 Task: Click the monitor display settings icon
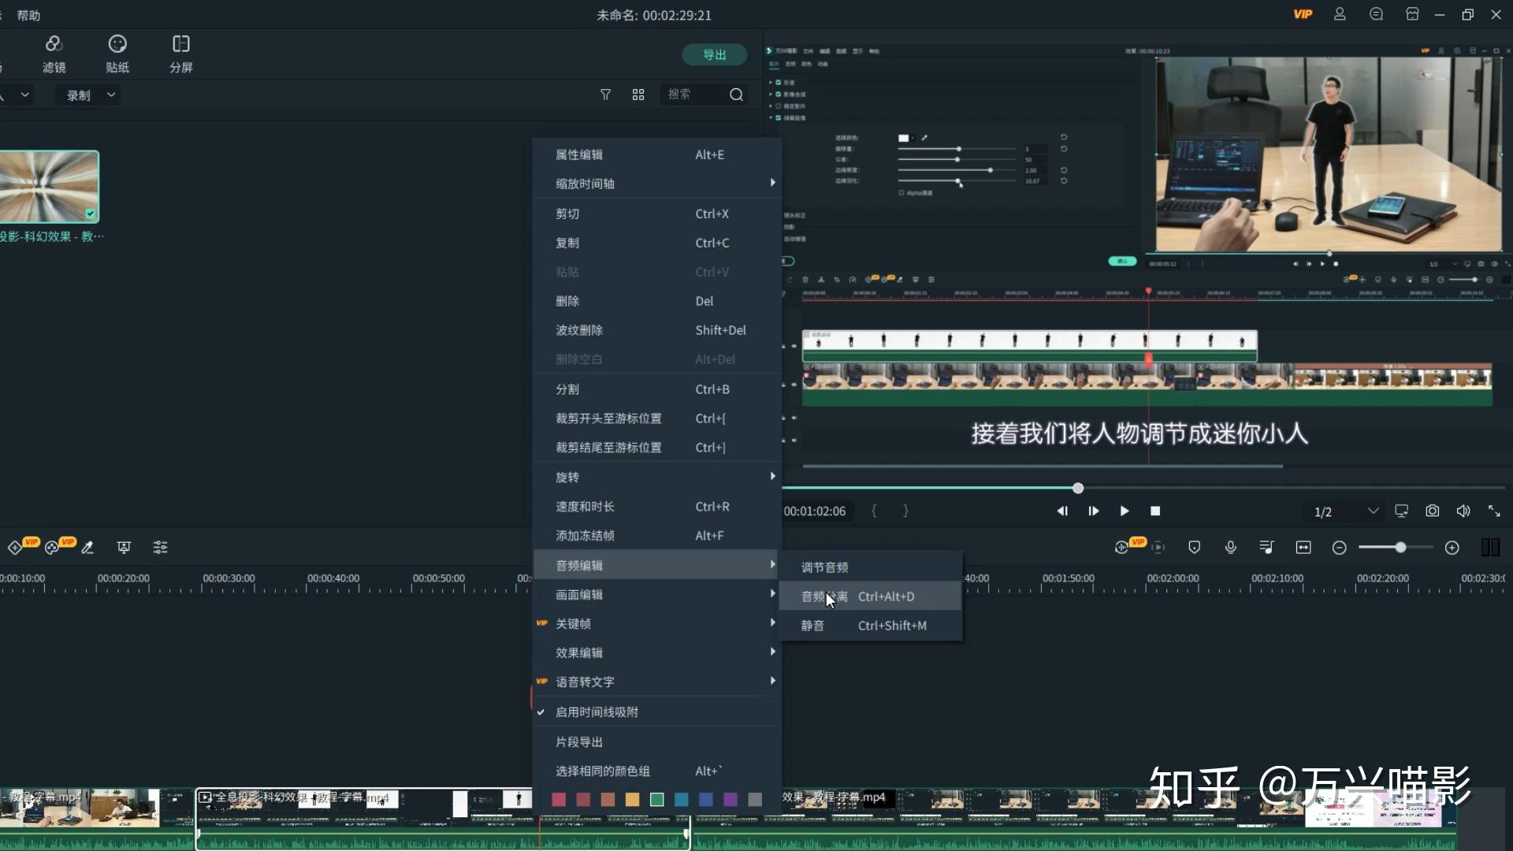pos(1401,511)
